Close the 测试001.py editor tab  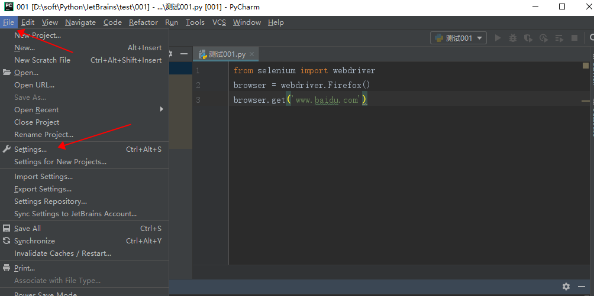(252, 54)
